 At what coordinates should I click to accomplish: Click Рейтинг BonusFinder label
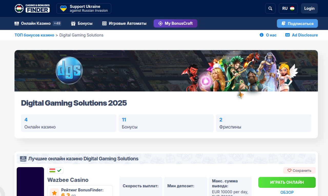(x=82, y=190)
